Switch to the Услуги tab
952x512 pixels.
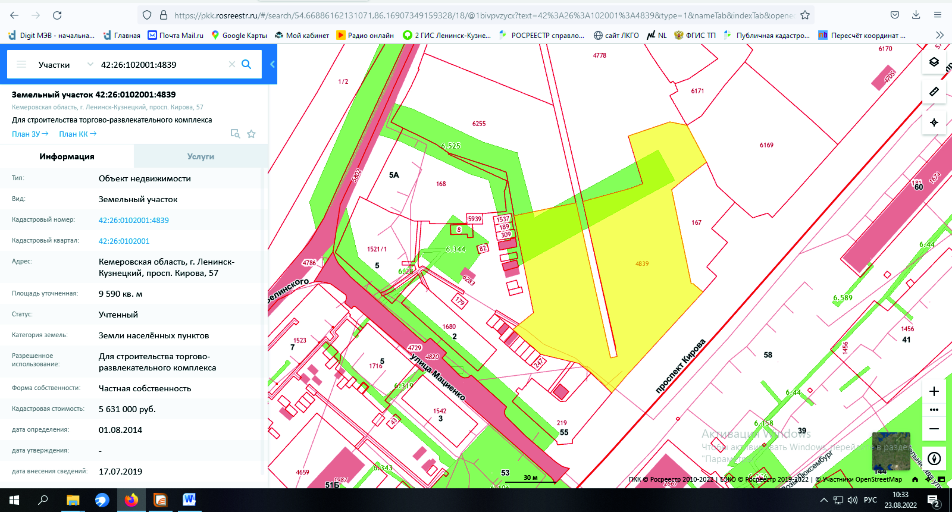coord(200,156)
